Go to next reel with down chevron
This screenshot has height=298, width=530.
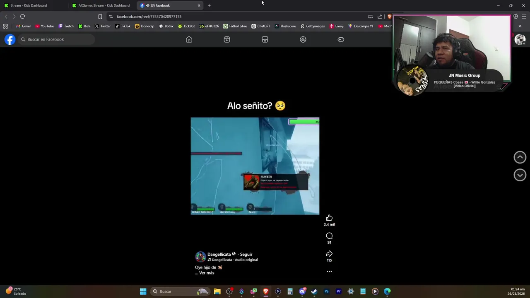coord(520,175)
